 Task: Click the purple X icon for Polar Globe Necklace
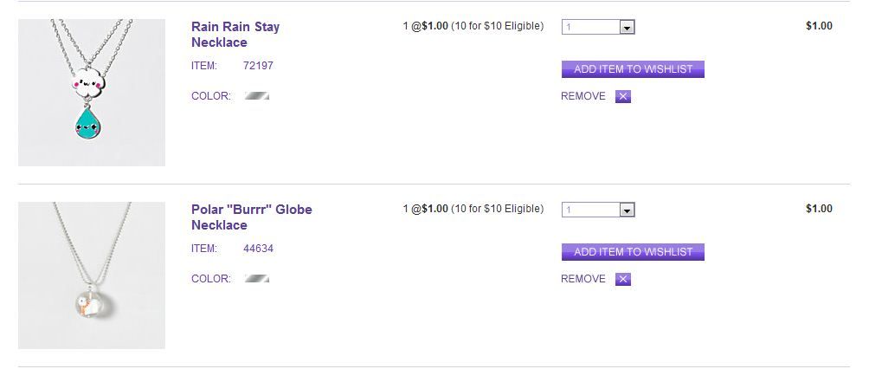(x=623, y=279)
